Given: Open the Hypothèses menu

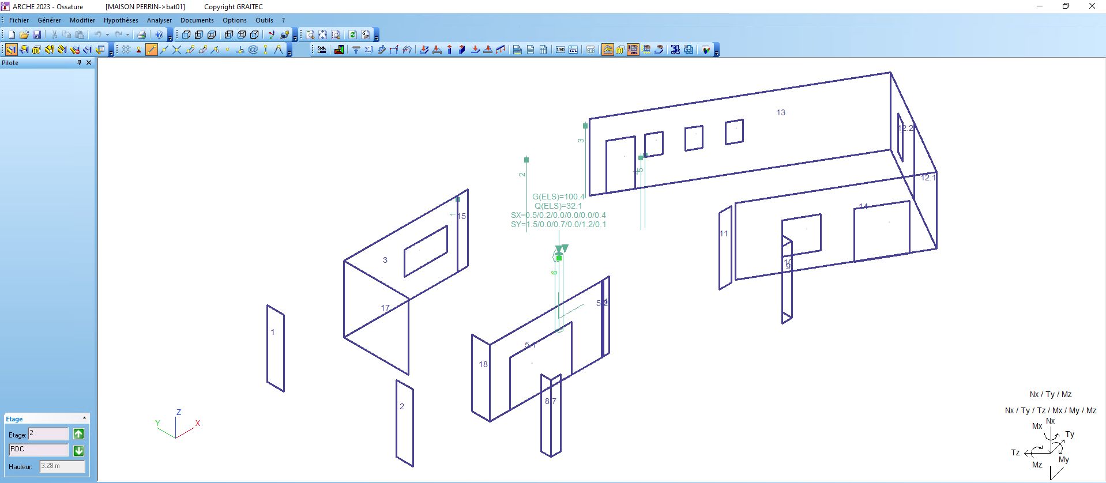Looking at the screenshot, I should click(121, 20).
